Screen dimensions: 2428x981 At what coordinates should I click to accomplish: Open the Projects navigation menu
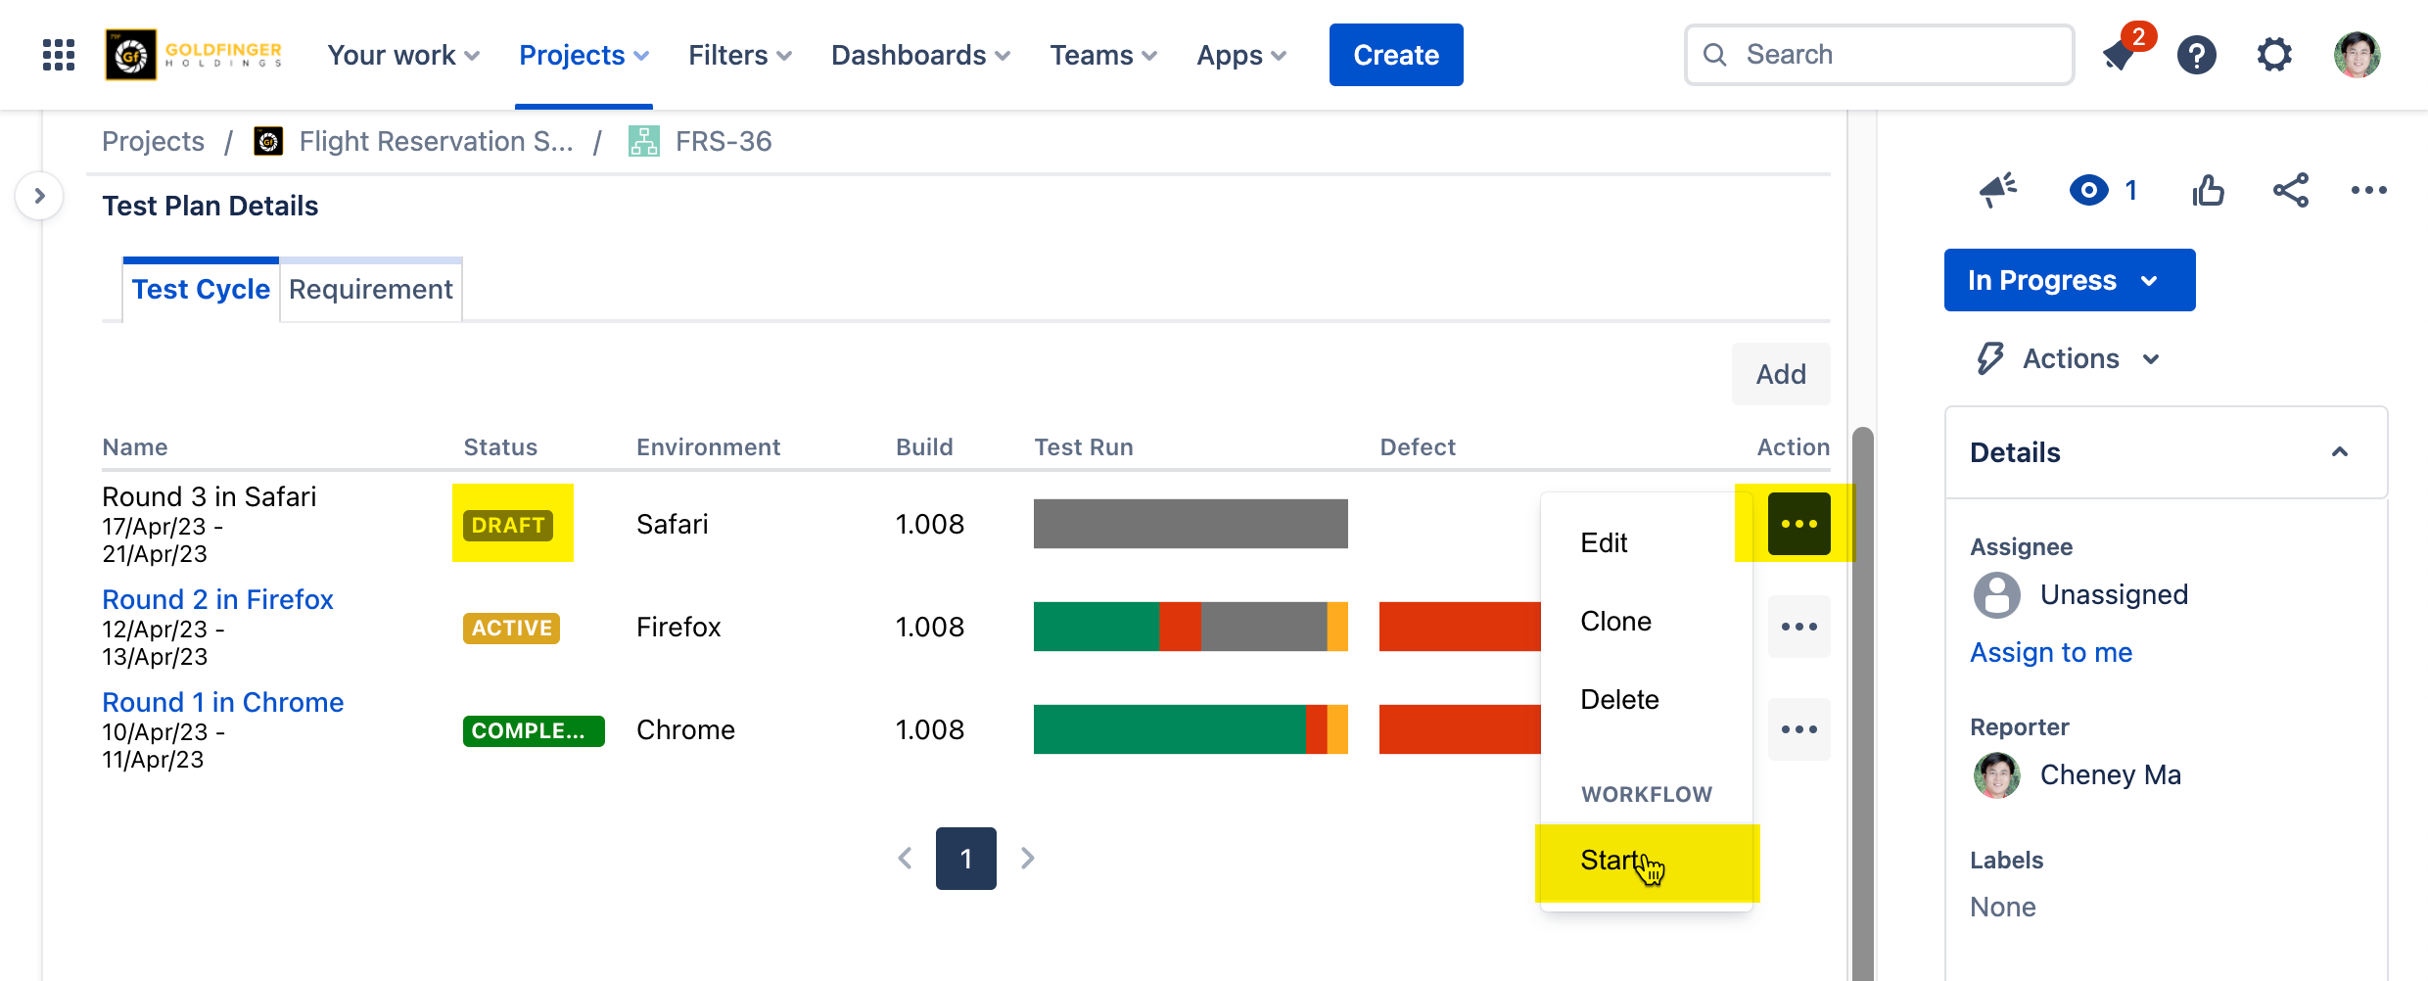[x=584, y=55]
